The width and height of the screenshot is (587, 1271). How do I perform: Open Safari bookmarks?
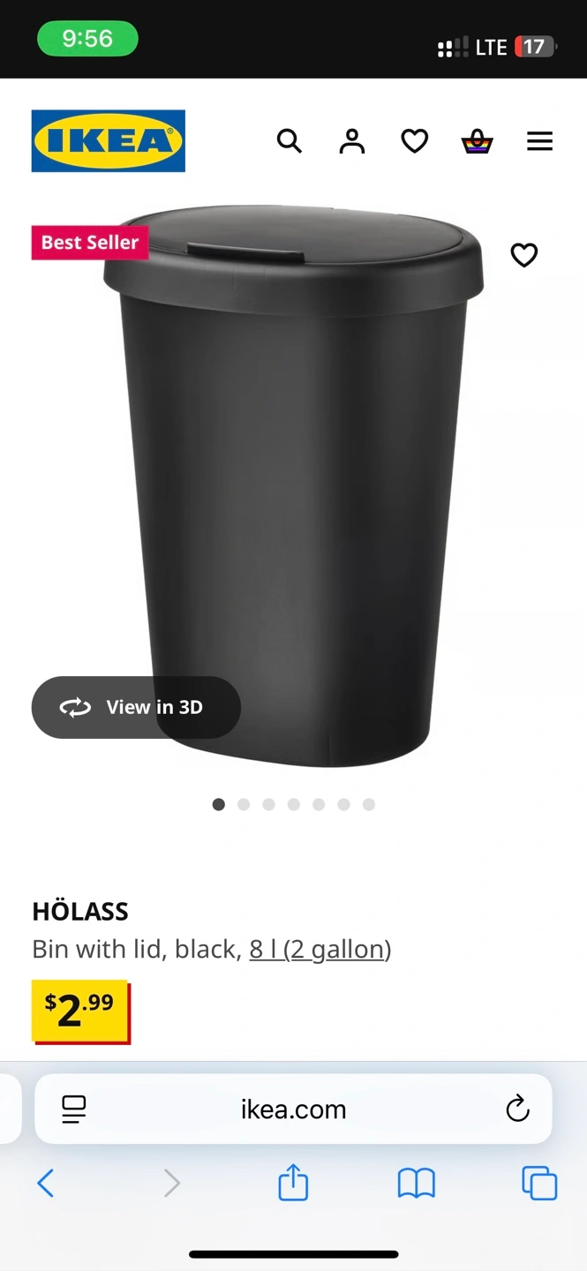(417, 1184)
